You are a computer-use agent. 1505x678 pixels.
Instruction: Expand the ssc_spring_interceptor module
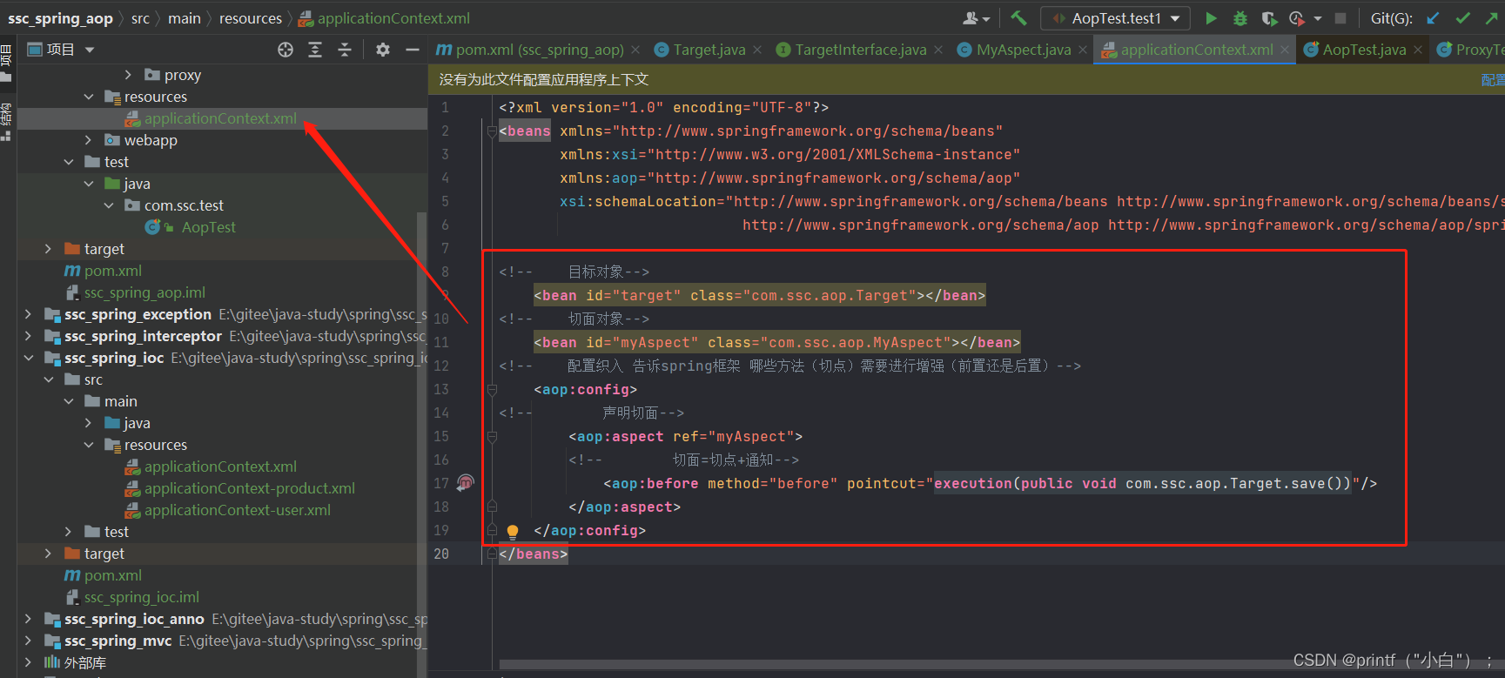29,336
